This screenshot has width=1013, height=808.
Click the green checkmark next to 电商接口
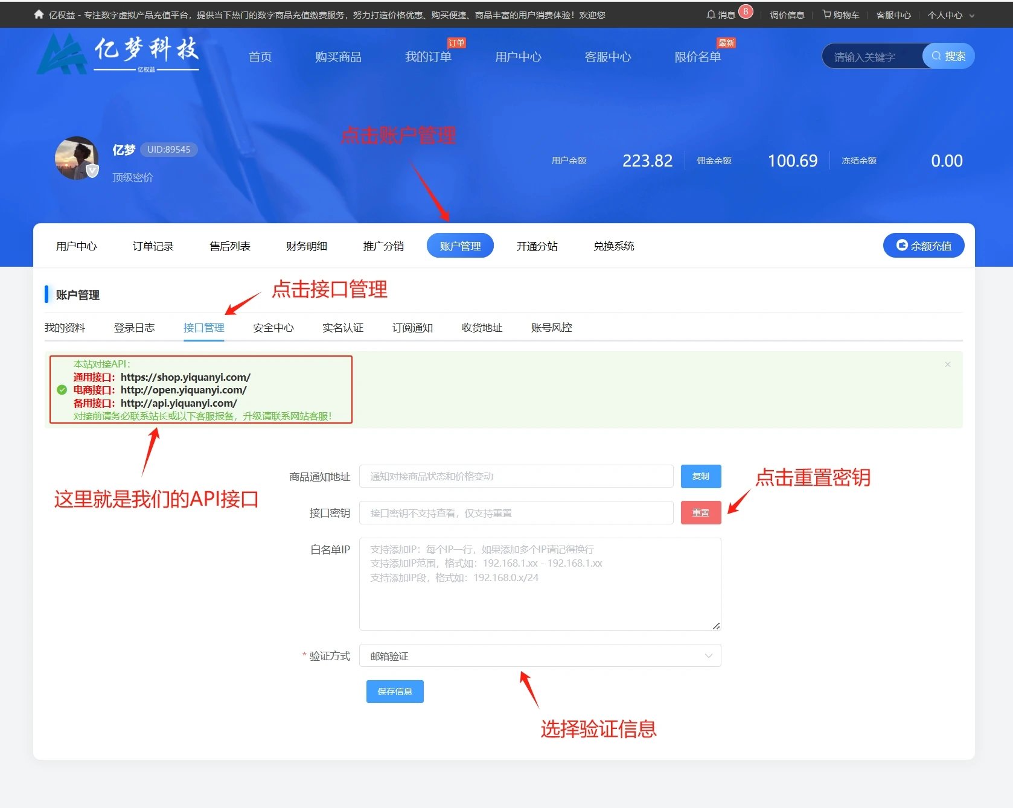coord(61,390)
